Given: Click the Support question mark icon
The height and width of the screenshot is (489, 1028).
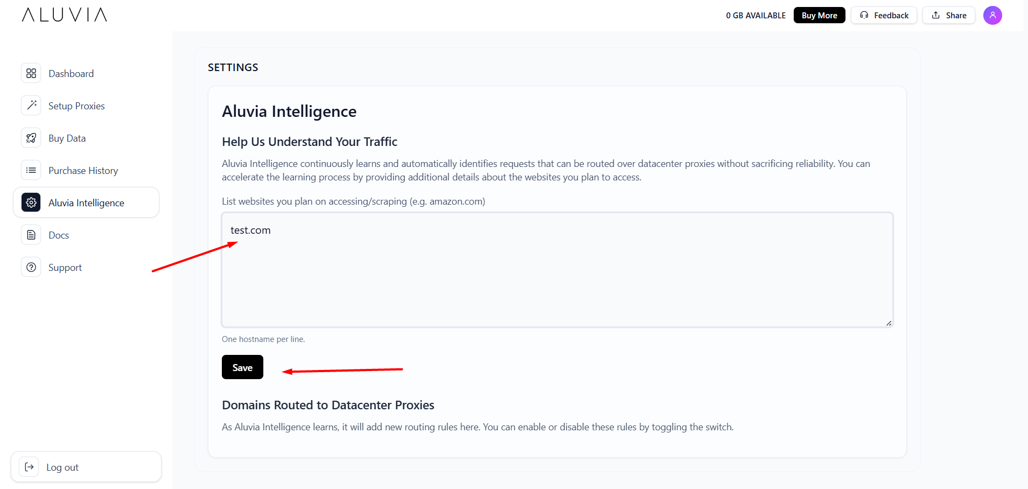Looking at the screenshot, I should coord(31,267).
